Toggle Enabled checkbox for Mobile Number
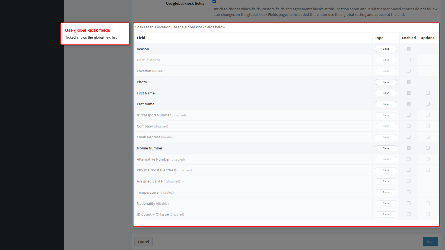This screenshot has width=445, height=250. (409, 148)
